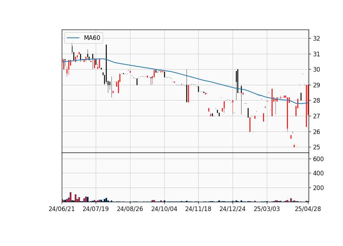Viewport: 343px width, 246px height.
Task: Click the 32 price axis label
Action: pyautogui.click(x=316, y=39)
